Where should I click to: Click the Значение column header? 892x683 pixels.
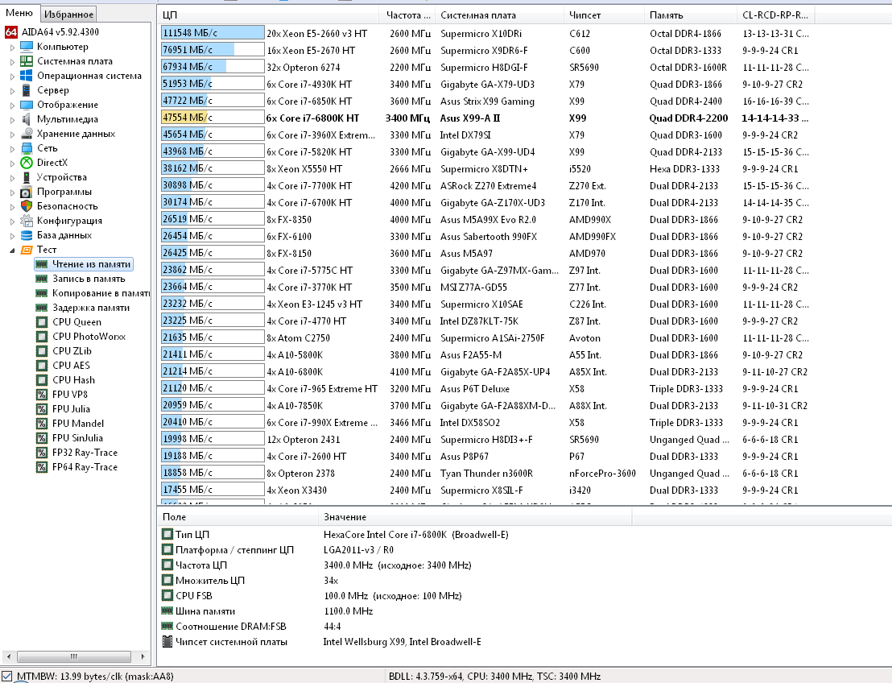[475, 517]
